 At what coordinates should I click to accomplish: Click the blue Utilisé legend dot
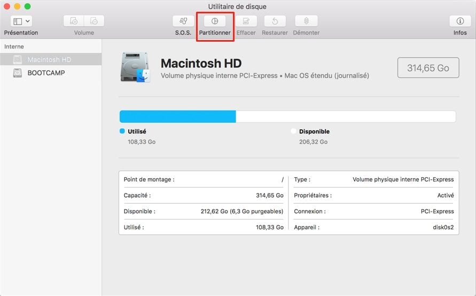(x=122, y=131)
